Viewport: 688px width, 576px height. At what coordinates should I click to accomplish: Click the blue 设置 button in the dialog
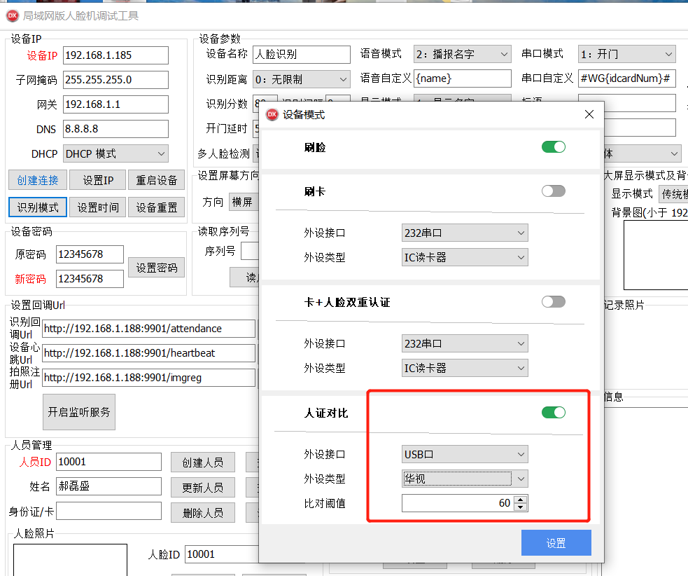point(556,542)
